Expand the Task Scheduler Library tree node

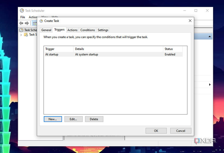click(21, 35)
